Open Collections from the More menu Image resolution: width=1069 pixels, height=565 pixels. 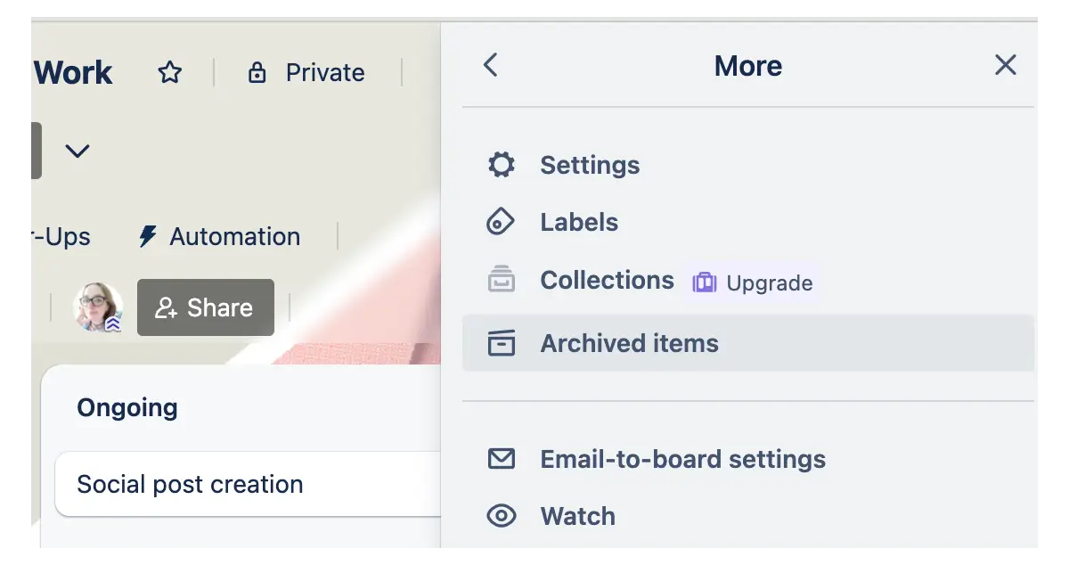607,280
